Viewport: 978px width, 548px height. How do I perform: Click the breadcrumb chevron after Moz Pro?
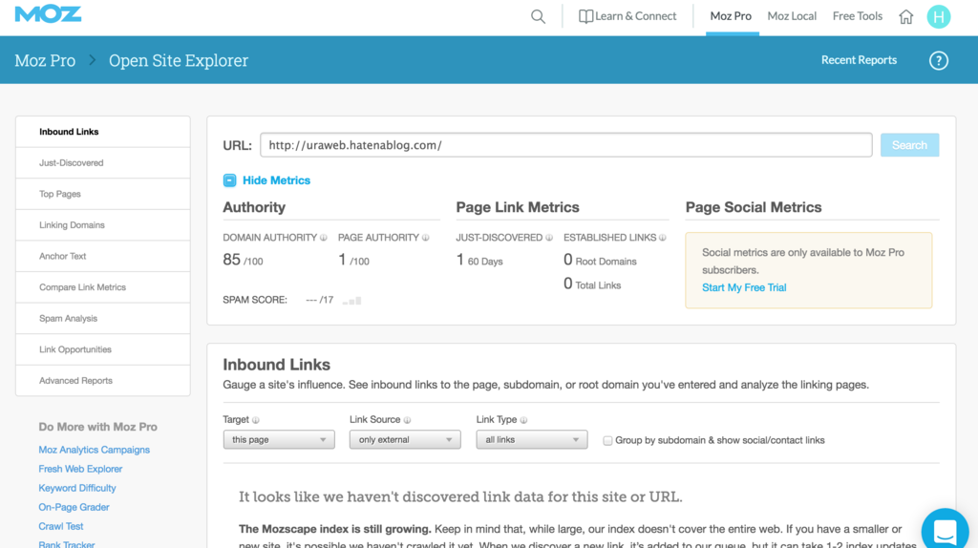[x=93, y=60]
